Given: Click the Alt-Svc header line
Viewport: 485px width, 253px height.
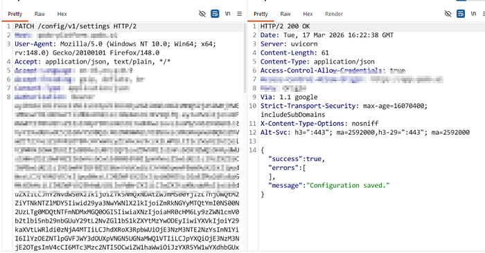Looking at the screenshot, I should (x=365, y=132).
